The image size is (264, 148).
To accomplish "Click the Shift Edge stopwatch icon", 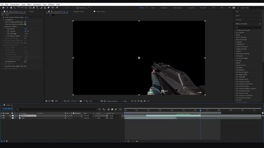I will pos(8,34).
